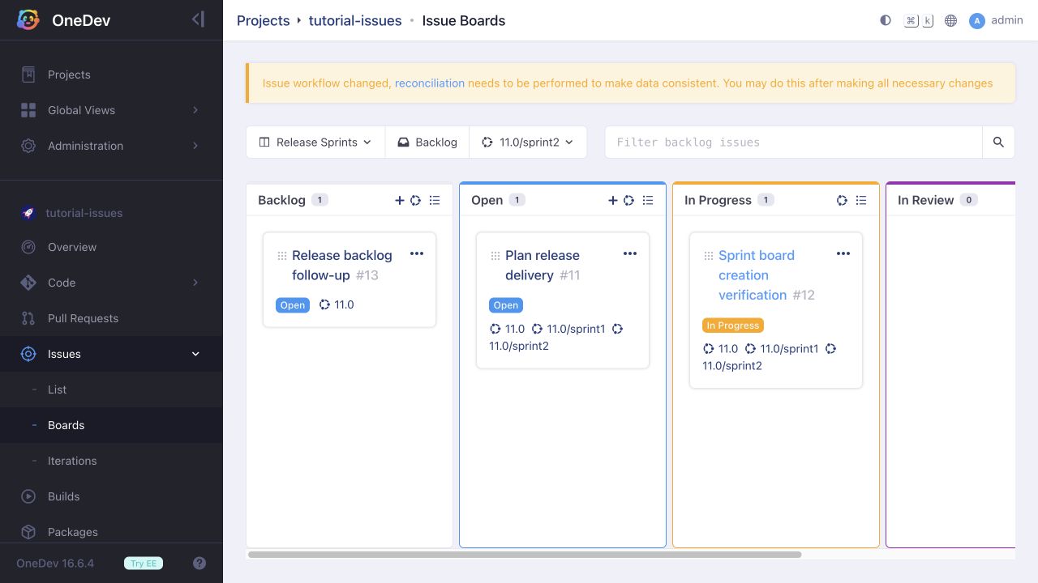The width and height of the screenshot is (1038, 583).
Task: Collapse the Issues menu
Action: point(111,354)
